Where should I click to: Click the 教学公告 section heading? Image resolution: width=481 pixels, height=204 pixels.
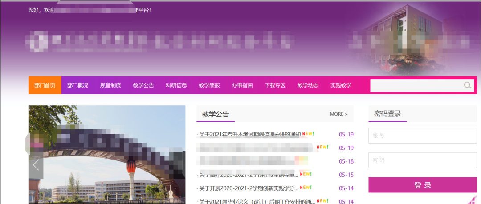(216, 114)
